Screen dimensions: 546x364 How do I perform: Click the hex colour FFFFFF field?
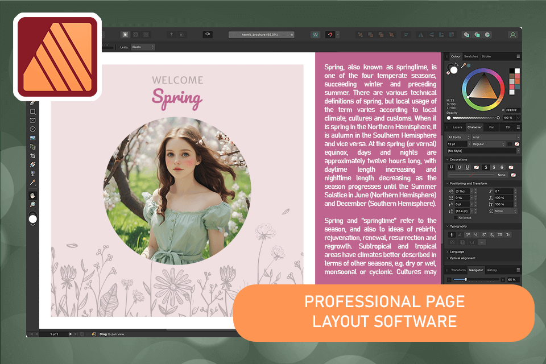click(x=513, y=110)
